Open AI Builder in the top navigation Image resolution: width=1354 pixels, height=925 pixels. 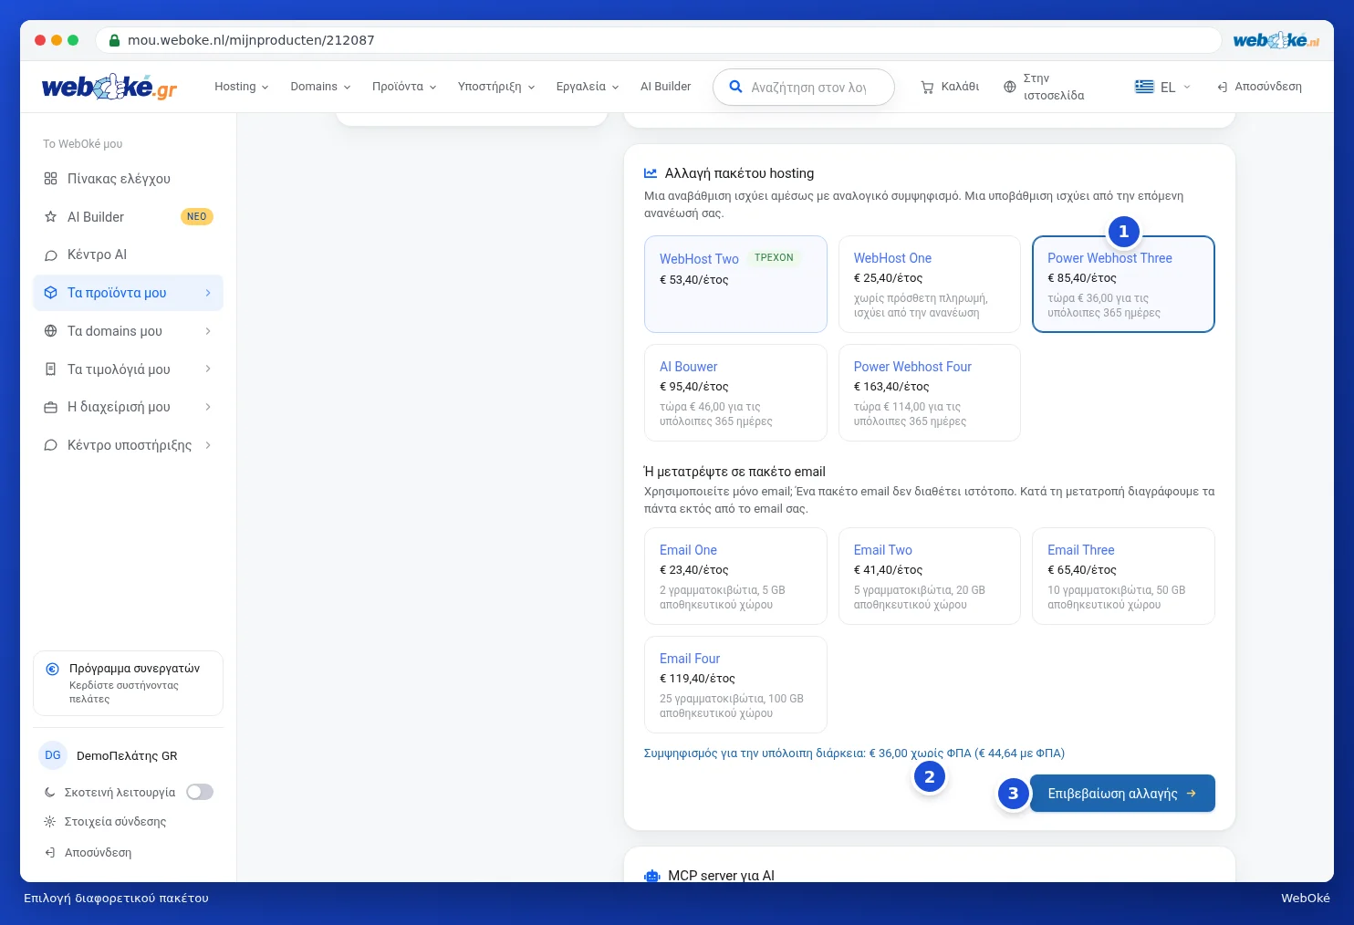pyautogui.click(x=666, y=87)
